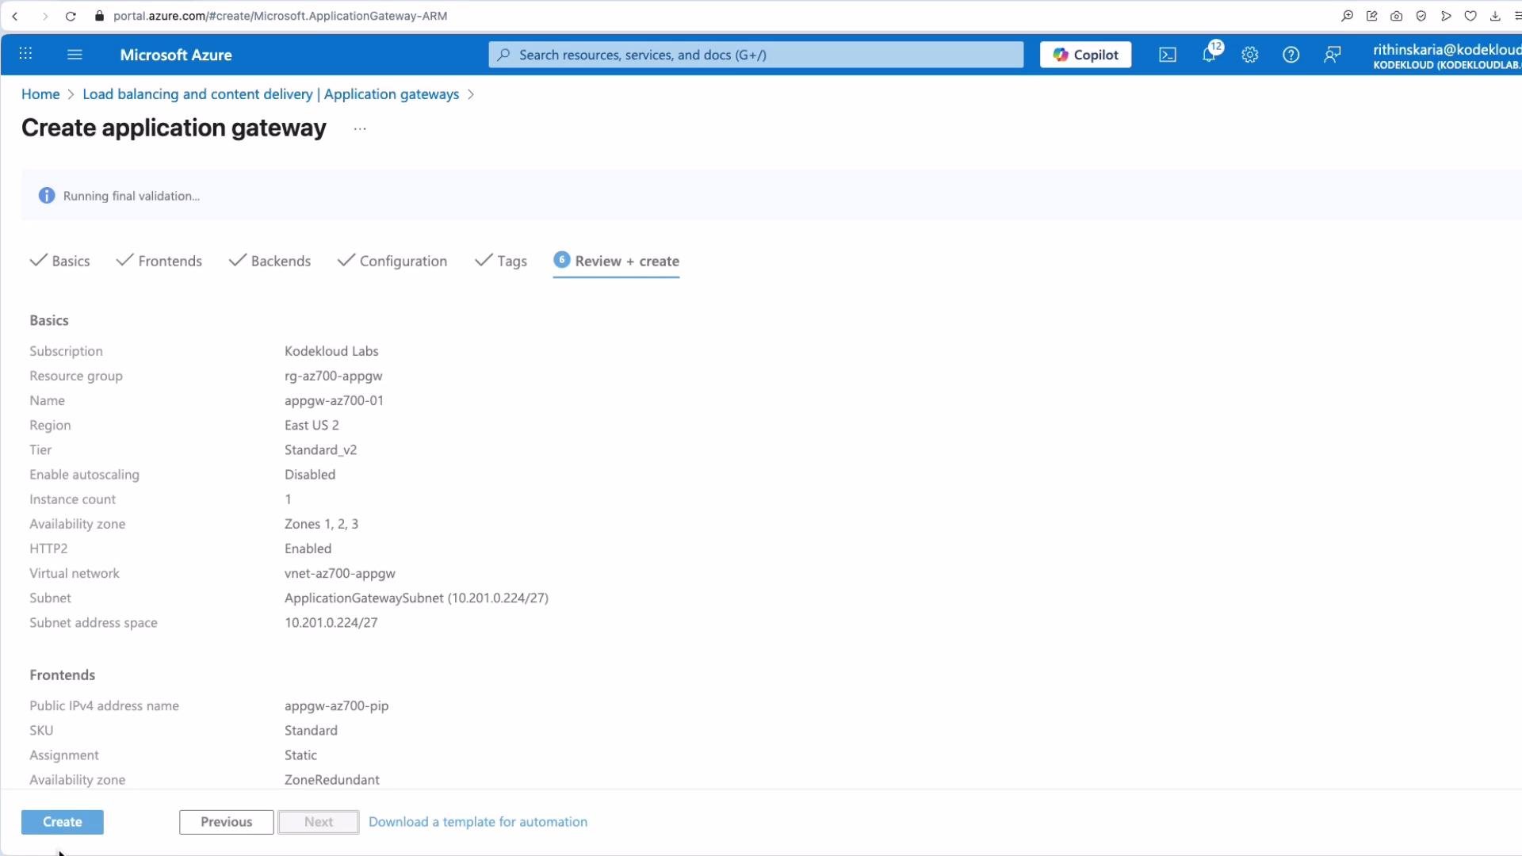Click the Enable autoscaling value Disabled

[x=310, y=475]
